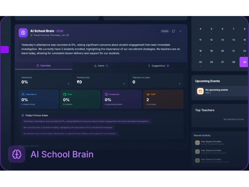Select calendar date 14
Screen dimensions: 249x187
(234, 40)
